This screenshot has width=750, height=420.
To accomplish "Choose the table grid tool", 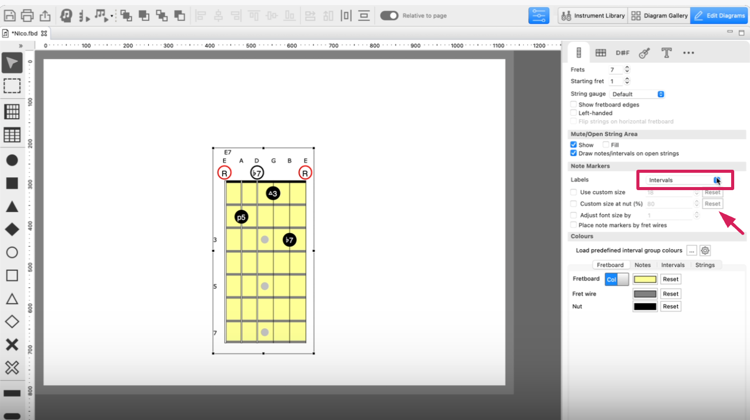I will pyautogui.click(x=12, y=135).
